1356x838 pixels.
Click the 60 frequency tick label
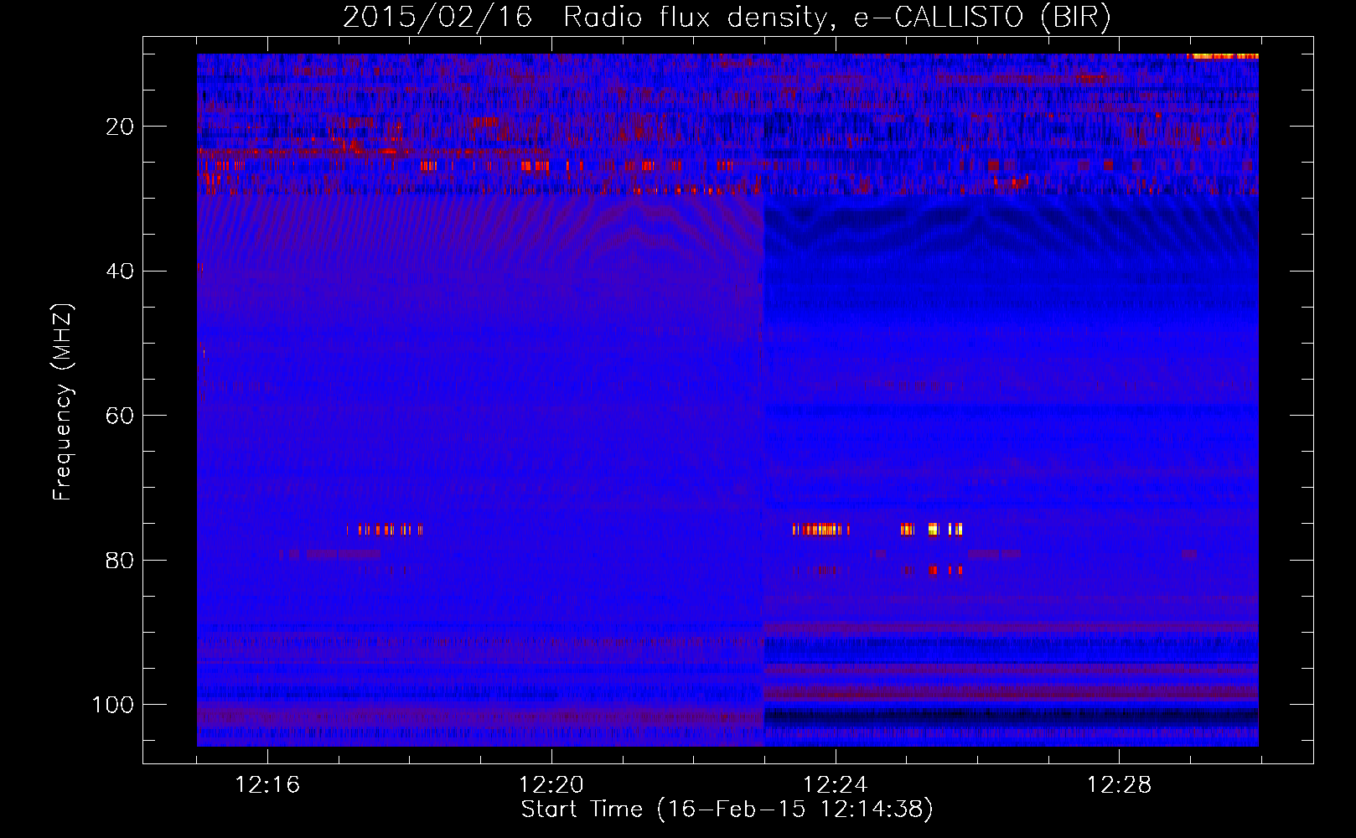click(x=120, y=416)
